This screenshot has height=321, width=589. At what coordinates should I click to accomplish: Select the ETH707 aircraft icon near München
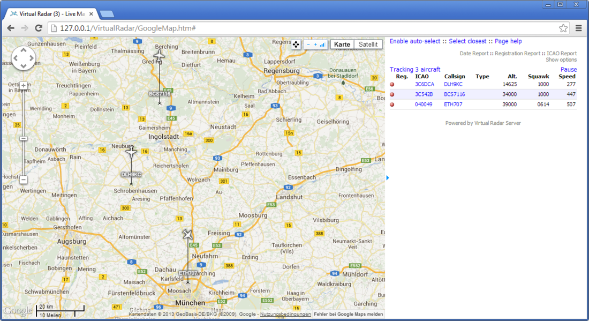187,234
